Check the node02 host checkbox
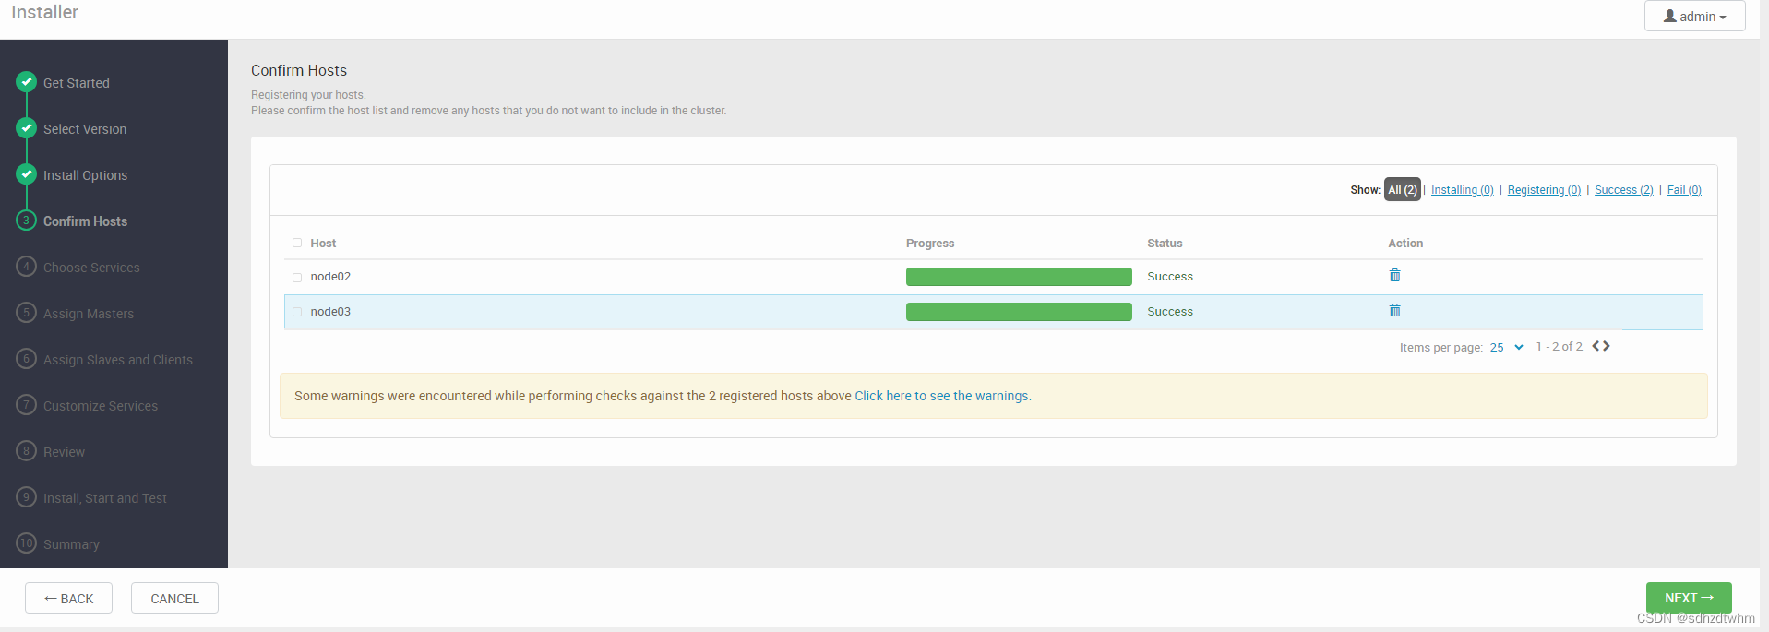The height and width of the screenshot is (632, 1769). coord(297,277)
